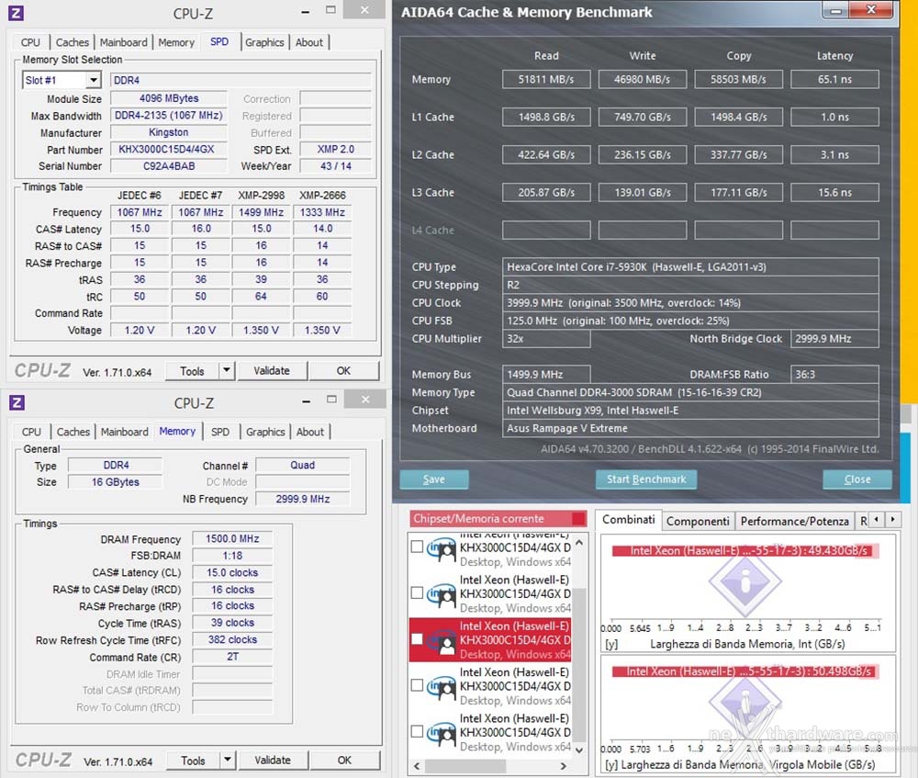The height and width of the screenshot is (778, 918).
Task: Click the horizontal scrollbar thumb under the Xeon list
Action: 465,766
